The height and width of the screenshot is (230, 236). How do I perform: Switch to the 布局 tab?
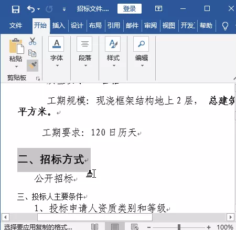click(95, 26)
